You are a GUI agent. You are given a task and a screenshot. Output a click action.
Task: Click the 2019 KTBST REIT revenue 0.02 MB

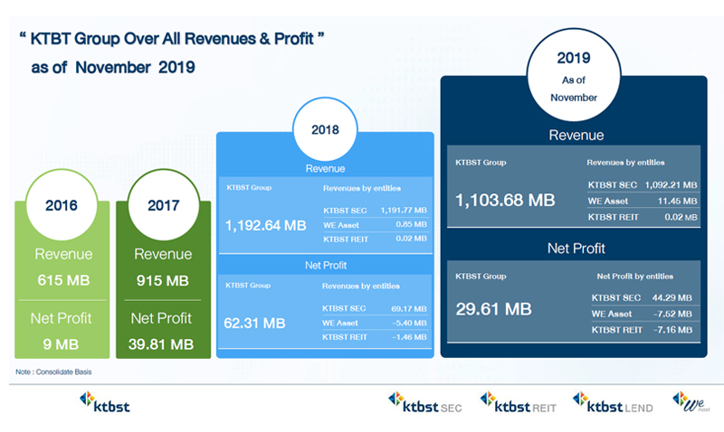pos(681,217)
